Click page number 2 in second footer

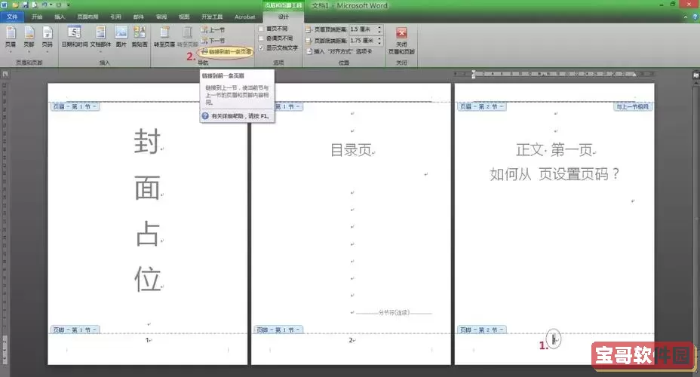[351, 340]
